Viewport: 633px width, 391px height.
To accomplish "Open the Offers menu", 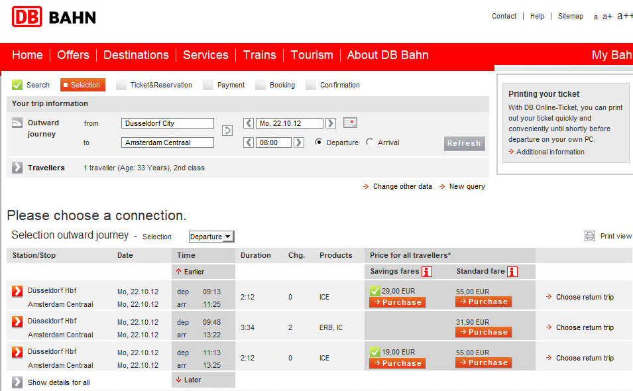I will (73, 55).
